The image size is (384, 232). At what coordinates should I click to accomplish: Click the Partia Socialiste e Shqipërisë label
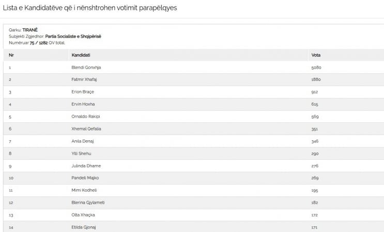tap(73, 37)
